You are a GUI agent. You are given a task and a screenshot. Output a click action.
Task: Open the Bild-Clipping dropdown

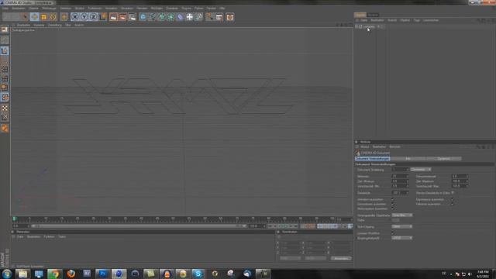[401, 226]
